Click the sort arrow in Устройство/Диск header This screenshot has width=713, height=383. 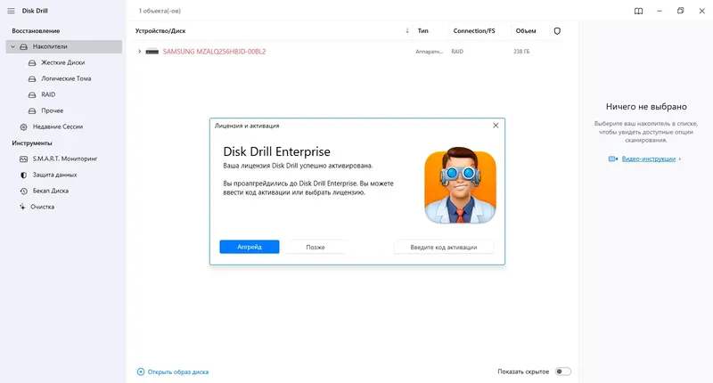[407, 30]
